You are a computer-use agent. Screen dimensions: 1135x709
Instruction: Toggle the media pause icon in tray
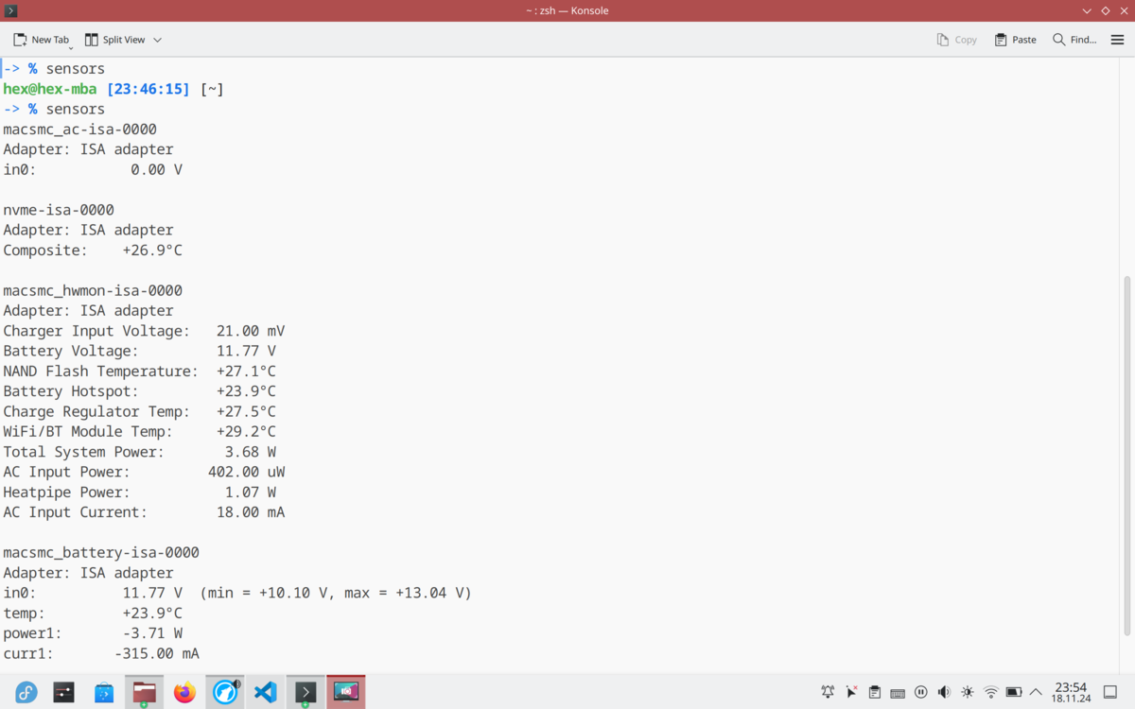tap(920, 692)
